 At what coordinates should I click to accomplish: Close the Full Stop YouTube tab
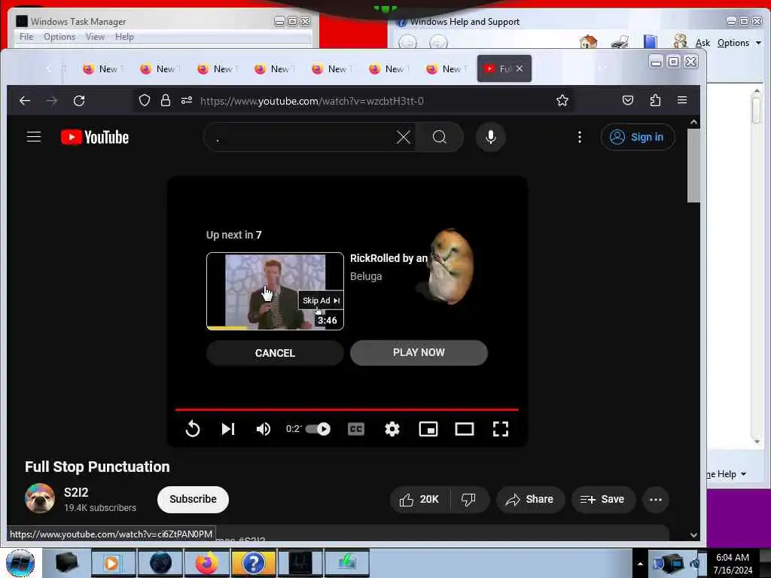tap(520, 68)
